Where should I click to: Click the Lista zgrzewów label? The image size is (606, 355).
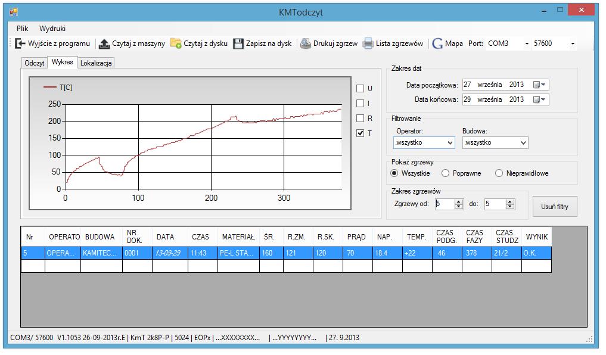[x=400, y=43]
